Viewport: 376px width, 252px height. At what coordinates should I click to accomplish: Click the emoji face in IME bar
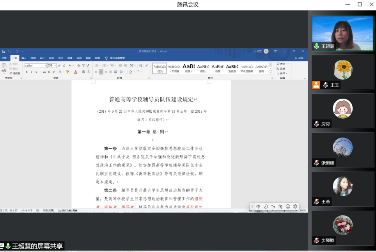pyautogui.click(x=288, y=206)
